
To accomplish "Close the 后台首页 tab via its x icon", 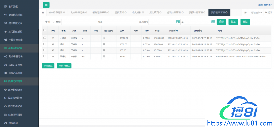I will pos(160,12).
